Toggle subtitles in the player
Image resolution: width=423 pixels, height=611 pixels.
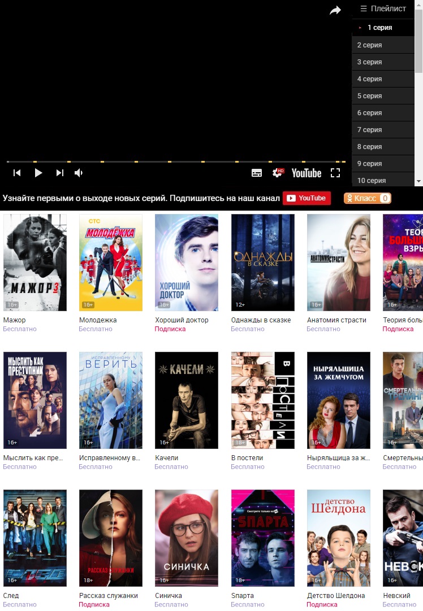[257, 173]
